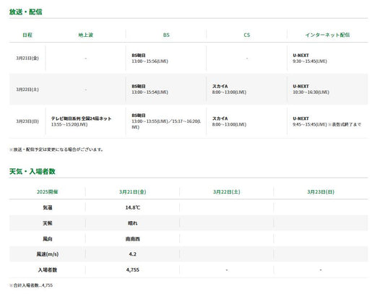Click U-NEXT entry for 3月22日
Screen dimensions: 385x294
point(311,89)
